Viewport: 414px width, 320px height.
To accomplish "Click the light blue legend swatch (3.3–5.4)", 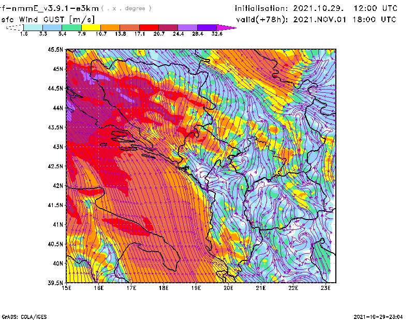I will click(x=52, y=27).
